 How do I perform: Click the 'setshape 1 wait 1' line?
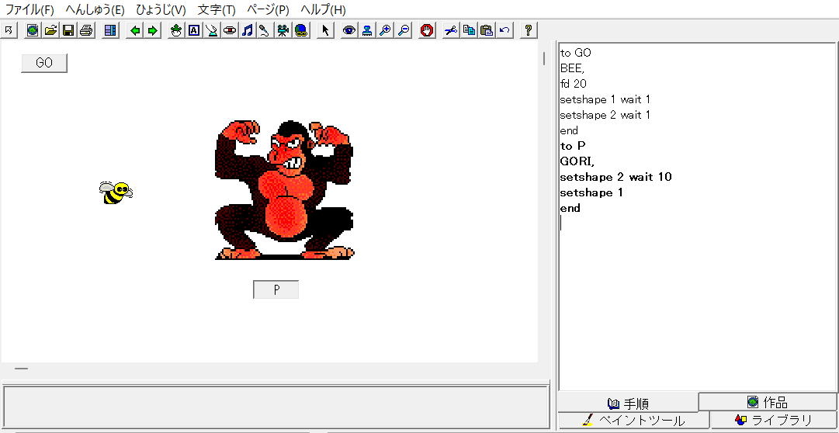click(x=605, y=99)
